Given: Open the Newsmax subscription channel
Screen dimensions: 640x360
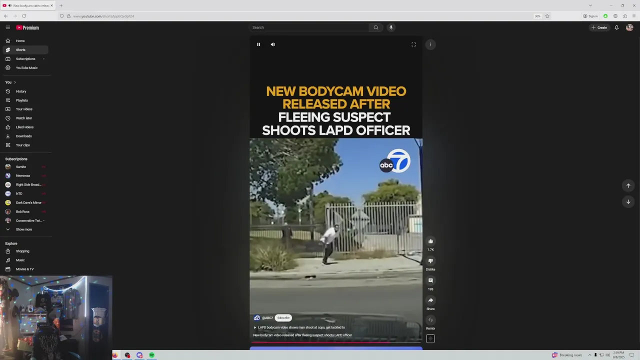Looking at the screenshot, I should tap(25, 176).
